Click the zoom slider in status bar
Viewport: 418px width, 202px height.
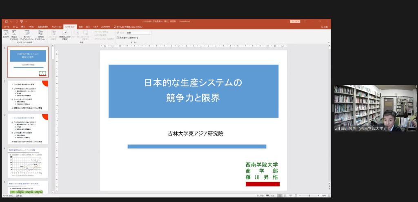309,196
